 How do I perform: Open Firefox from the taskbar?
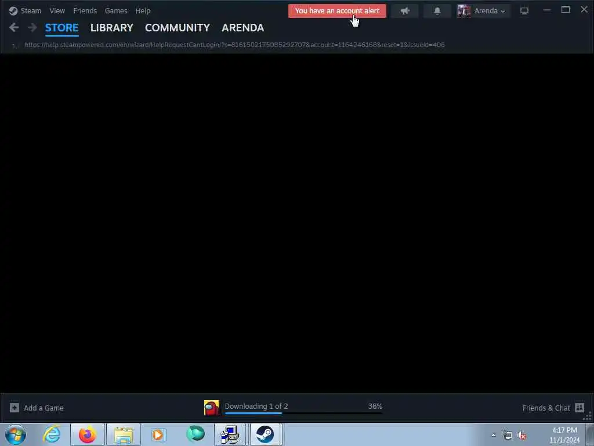click(x=88, y=434)
